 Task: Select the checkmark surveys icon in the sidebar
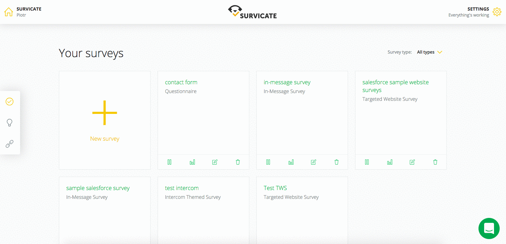pyautogui.click(x=10, y=102)
